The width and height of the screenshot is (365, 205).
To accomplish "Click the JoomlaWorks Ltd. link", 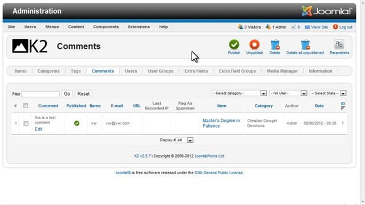I will point(209,156).
